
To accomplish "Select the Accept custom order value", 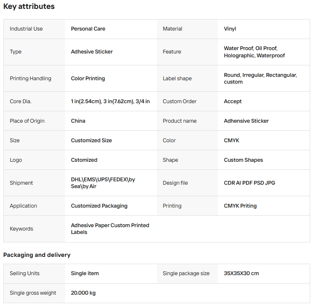I will (232, 101).
